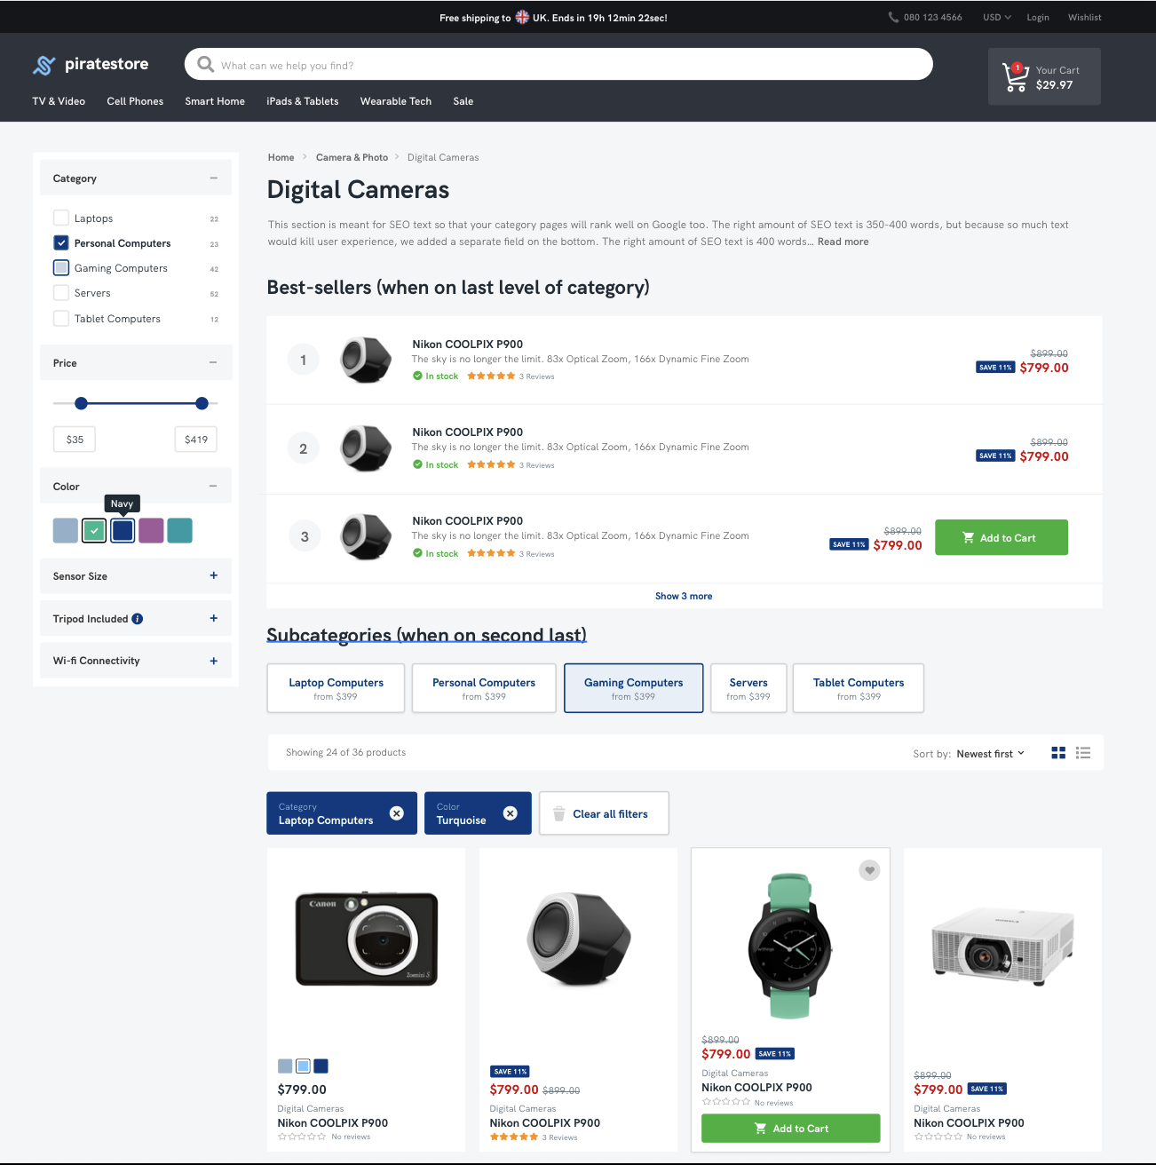Open the Smart Home menu
This screenshot has height=1165, width=1156.
[x=215, y=101]
